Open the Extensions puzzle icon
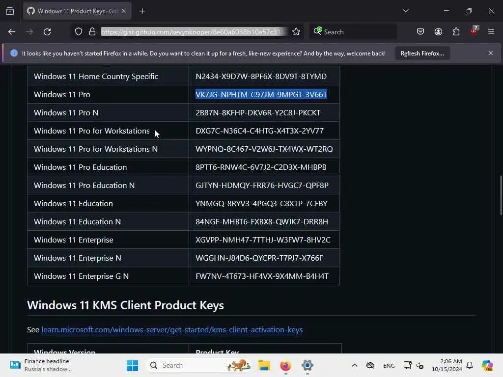Screen dimensions: 503x377 456,32
